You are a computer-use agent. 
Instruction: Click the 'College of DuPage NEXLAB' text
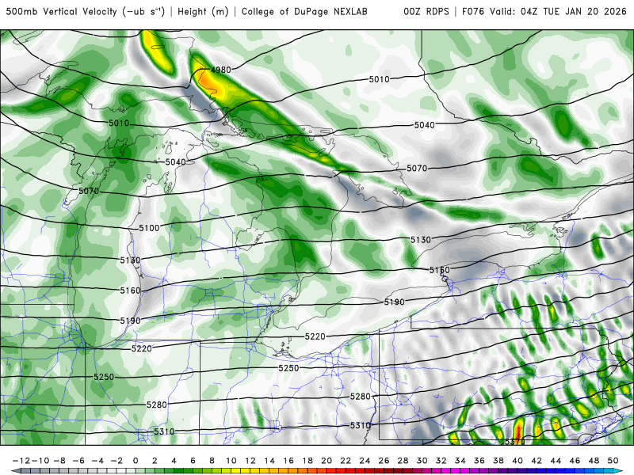click(304, 12)
